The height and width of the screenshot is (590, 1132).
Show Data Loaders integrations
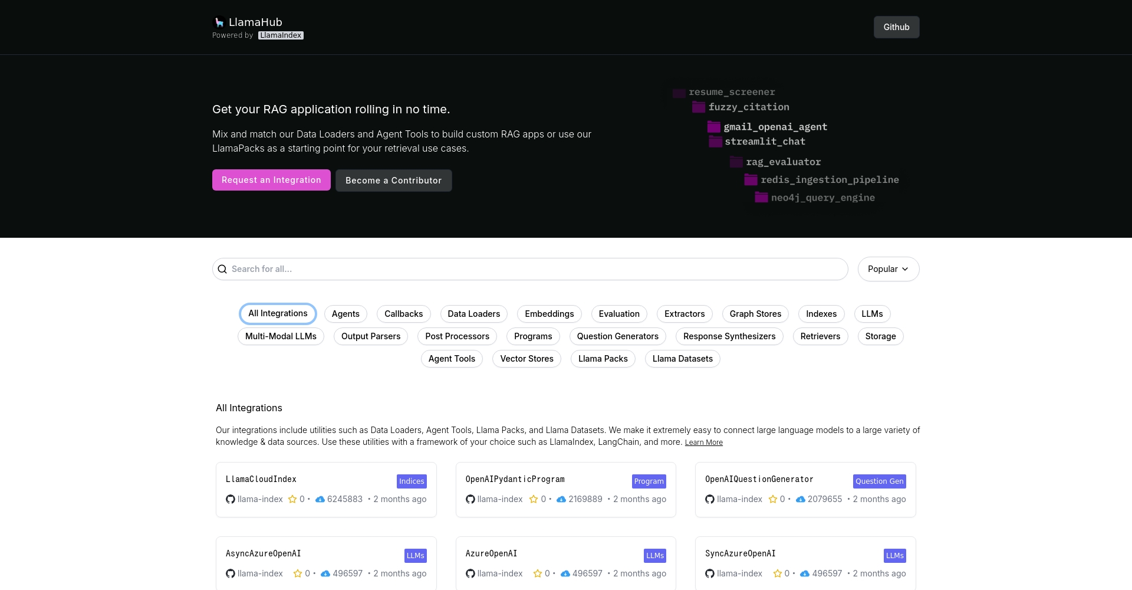pos(474,314)
